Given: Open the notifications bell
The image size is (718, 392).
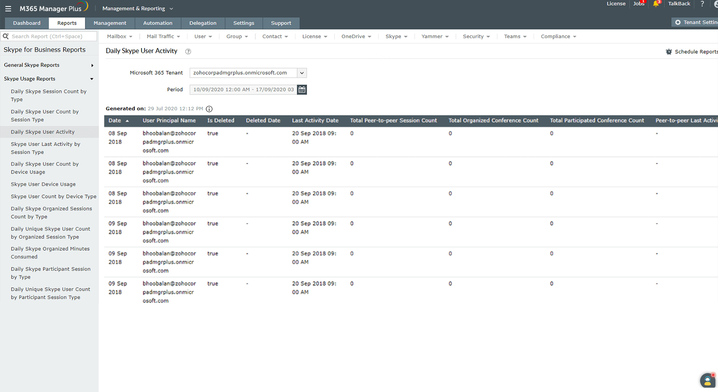Looking at the screenshot, I should (x=656, y=4).
